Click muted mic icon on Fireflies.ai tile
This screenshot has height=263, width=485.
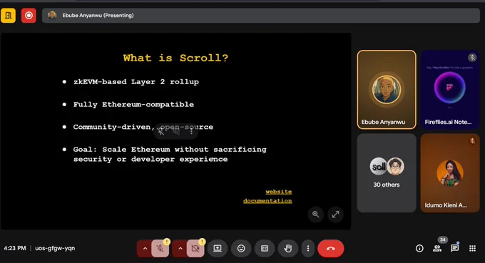(x=472, y=57)
